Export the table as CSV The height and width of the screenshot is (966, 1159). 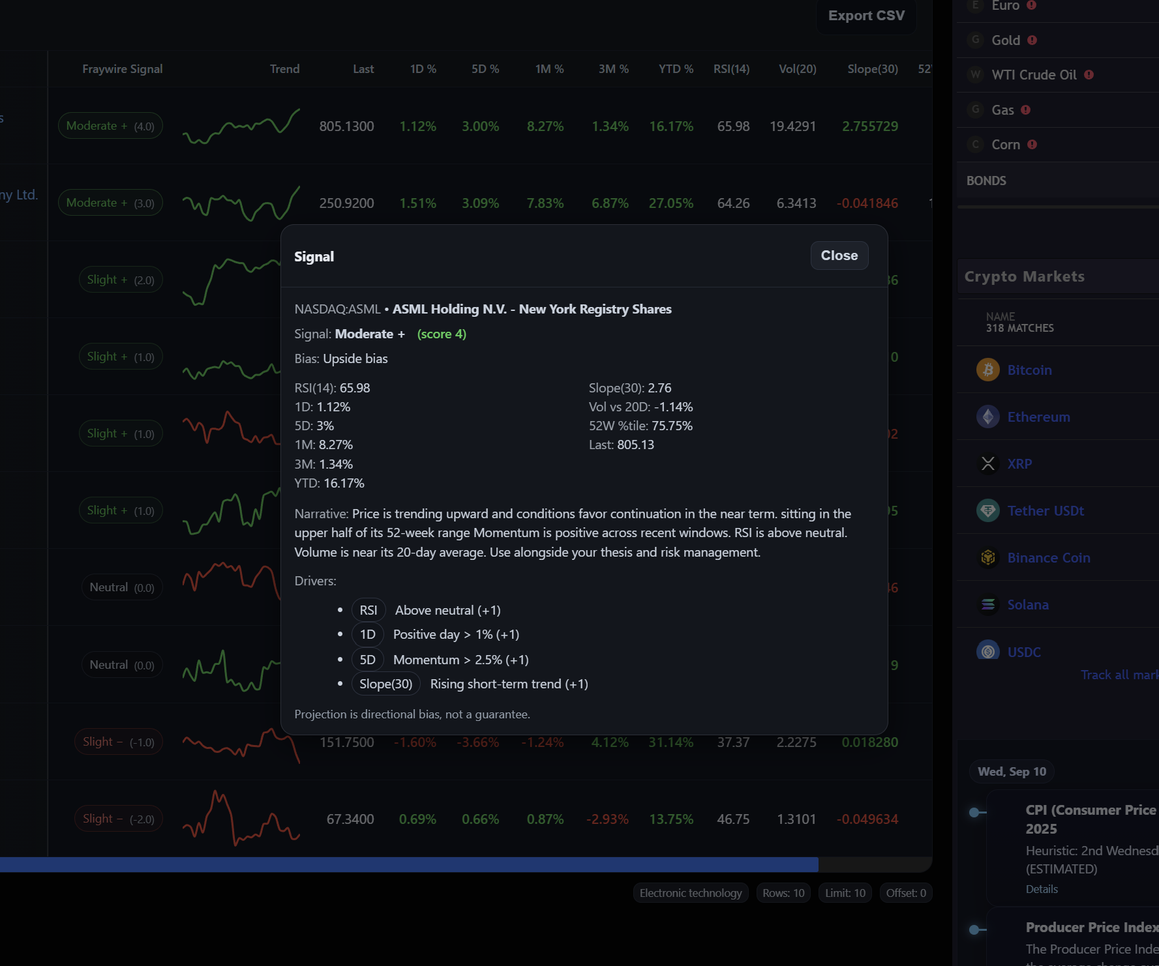pyautogui.click(x=865, y=16)
